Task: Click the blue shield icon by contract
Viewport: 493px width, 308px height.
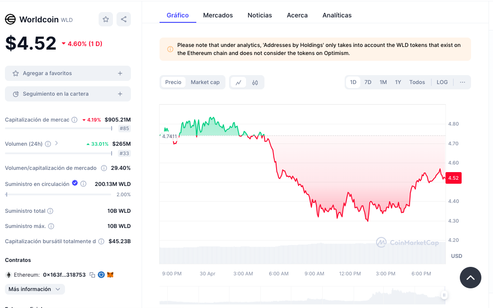Action: (x=101, y=275)
